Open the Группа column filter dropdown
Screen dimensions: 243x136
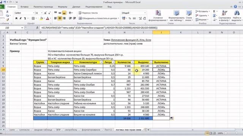click(x=46, y=62)
